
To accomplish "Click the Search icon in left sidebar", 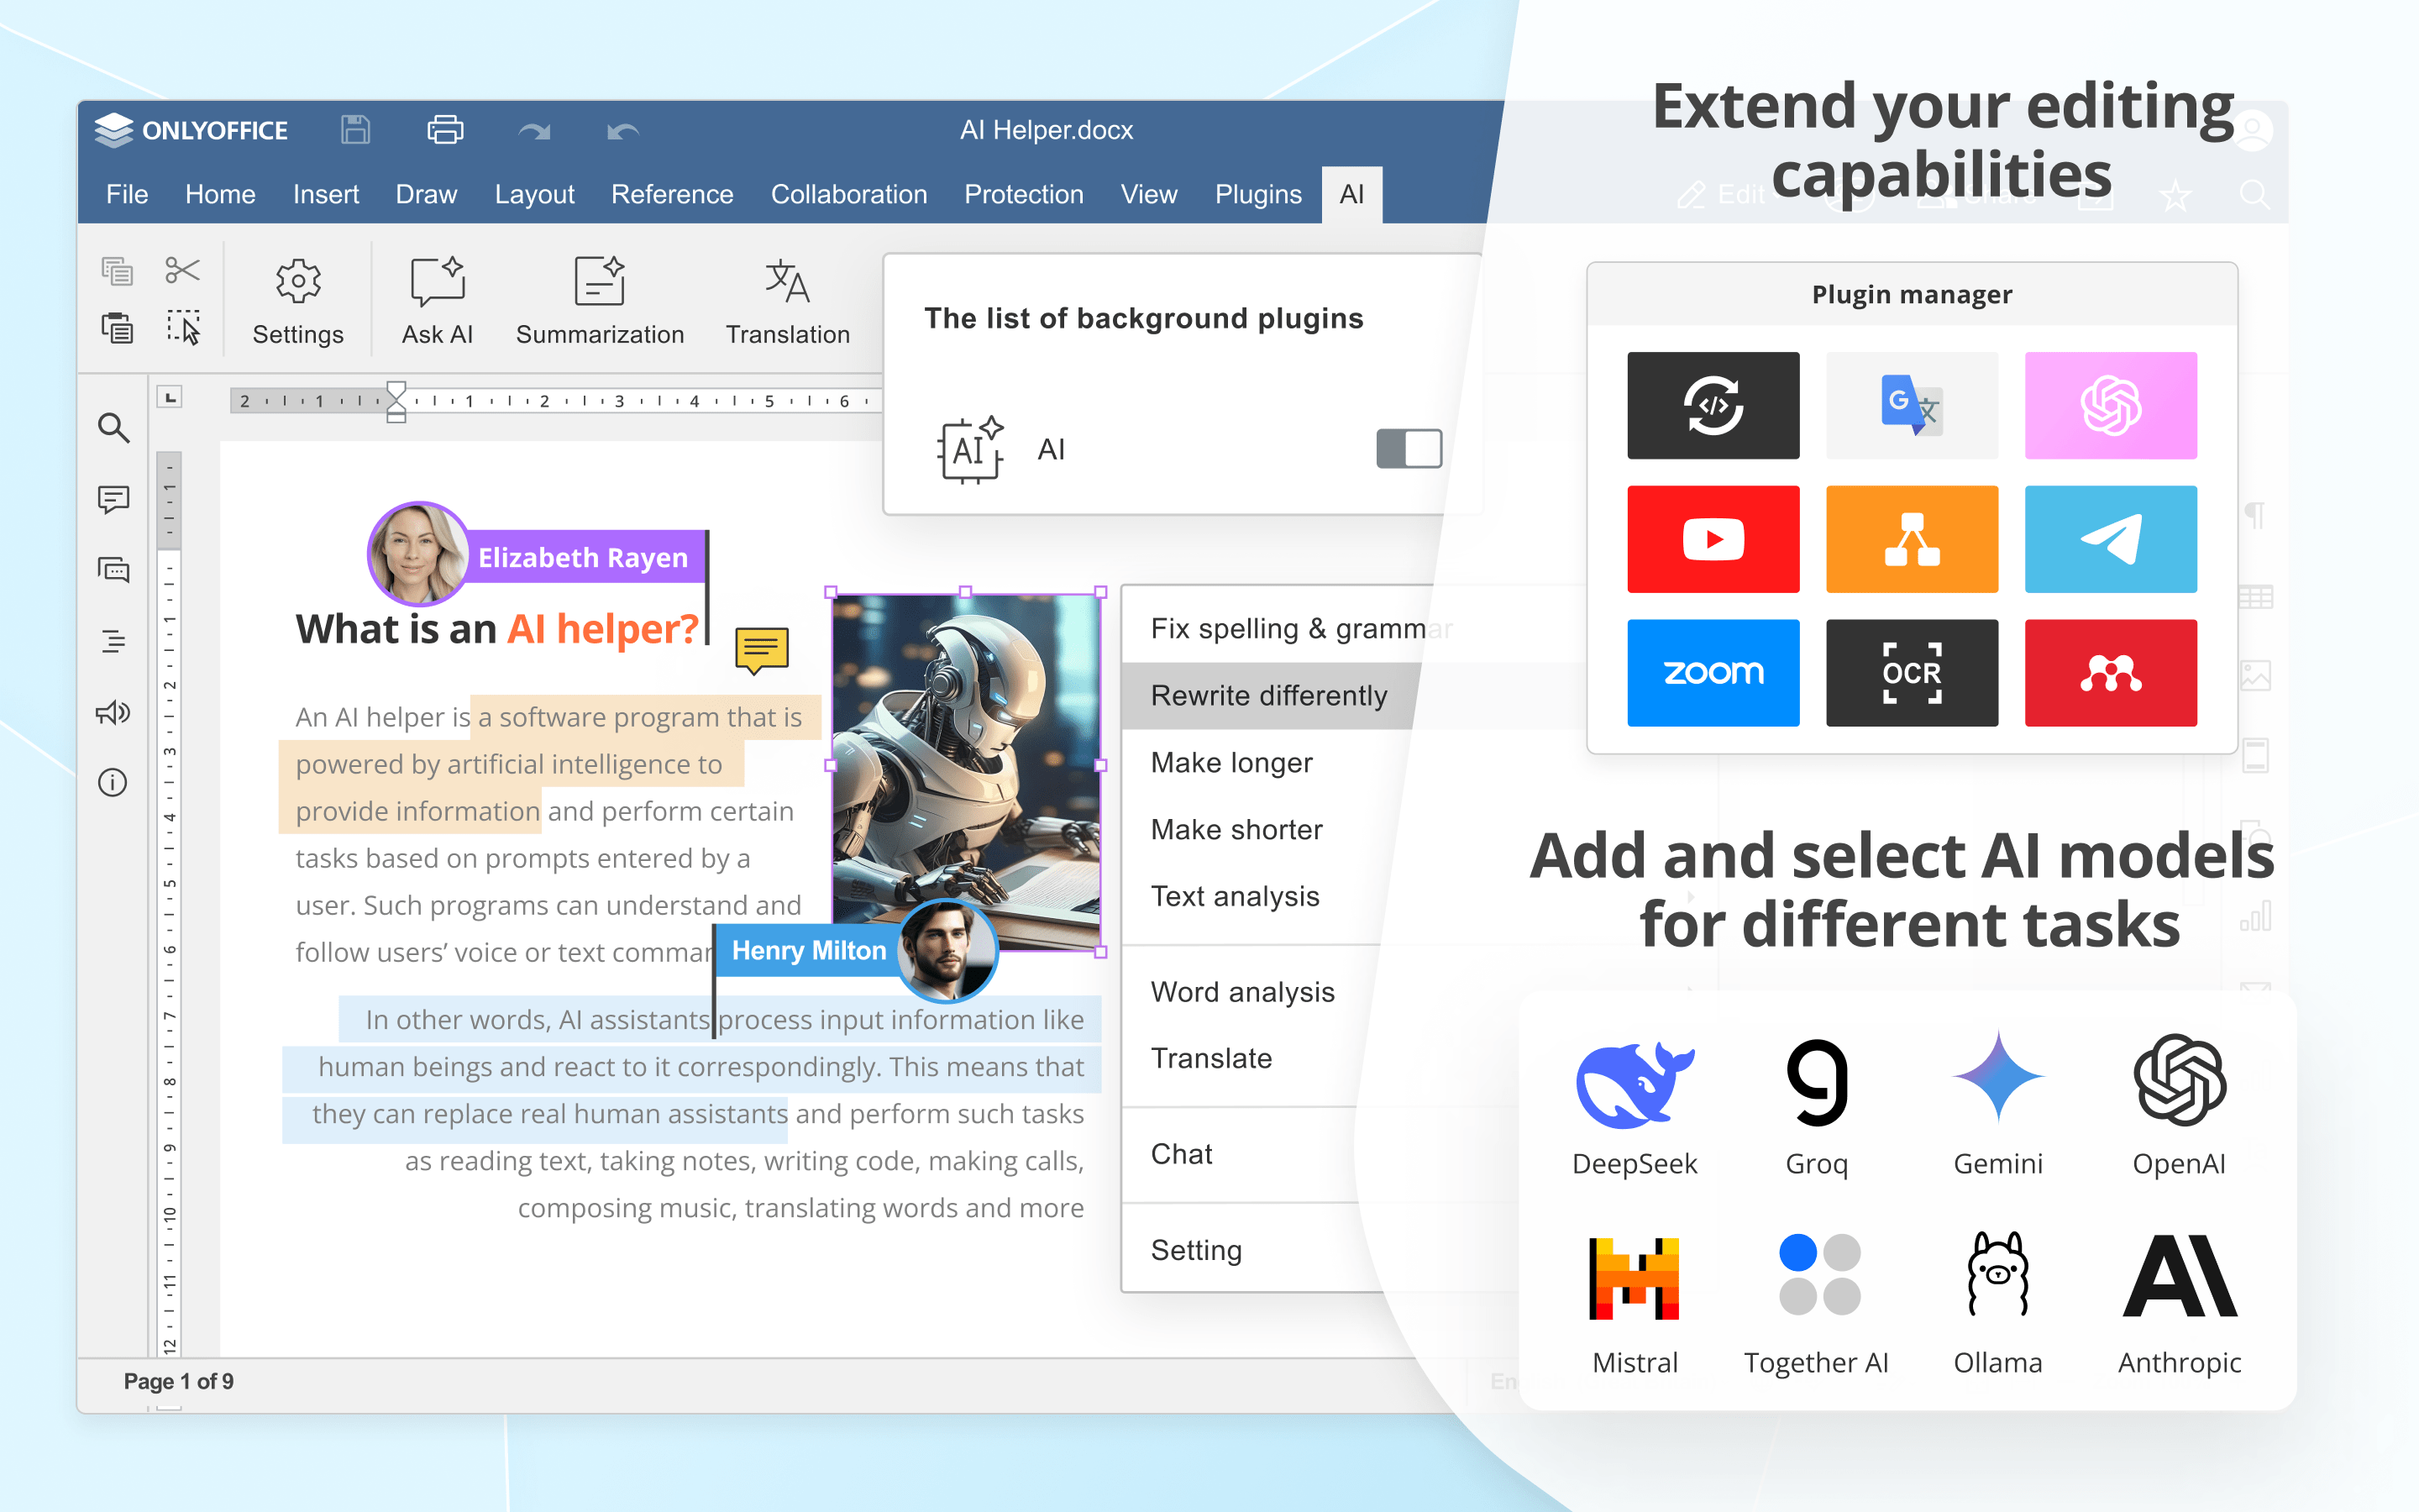I will tap(114, 428).
